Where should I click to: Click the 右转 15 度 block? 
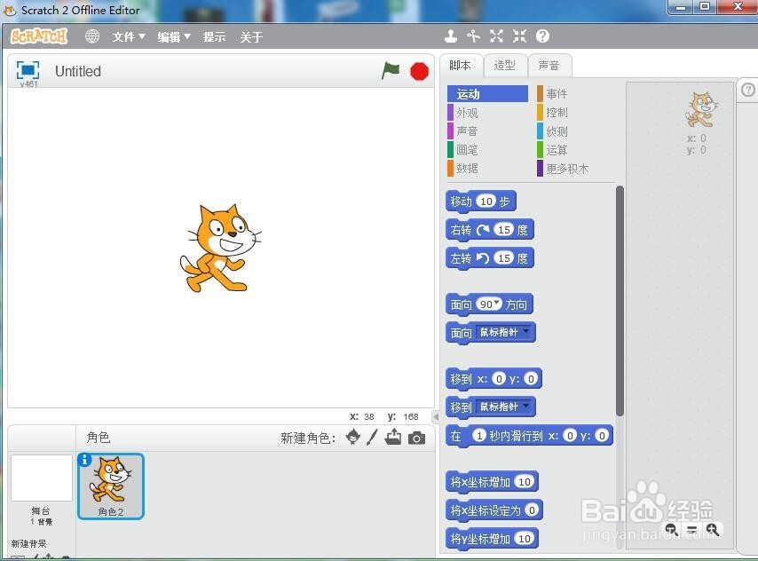(490, 230)
